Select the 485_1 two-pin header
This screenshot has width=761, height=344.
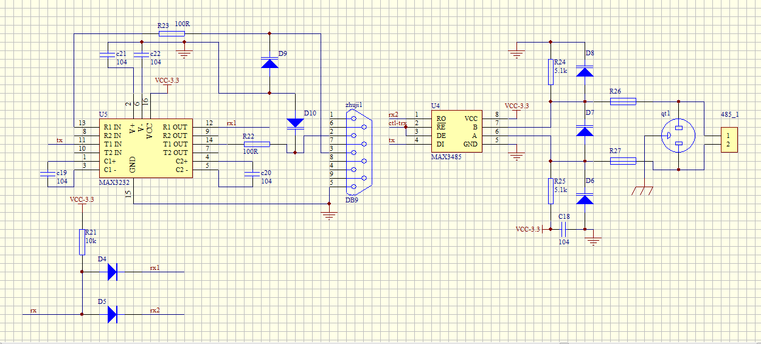(729, 140)
